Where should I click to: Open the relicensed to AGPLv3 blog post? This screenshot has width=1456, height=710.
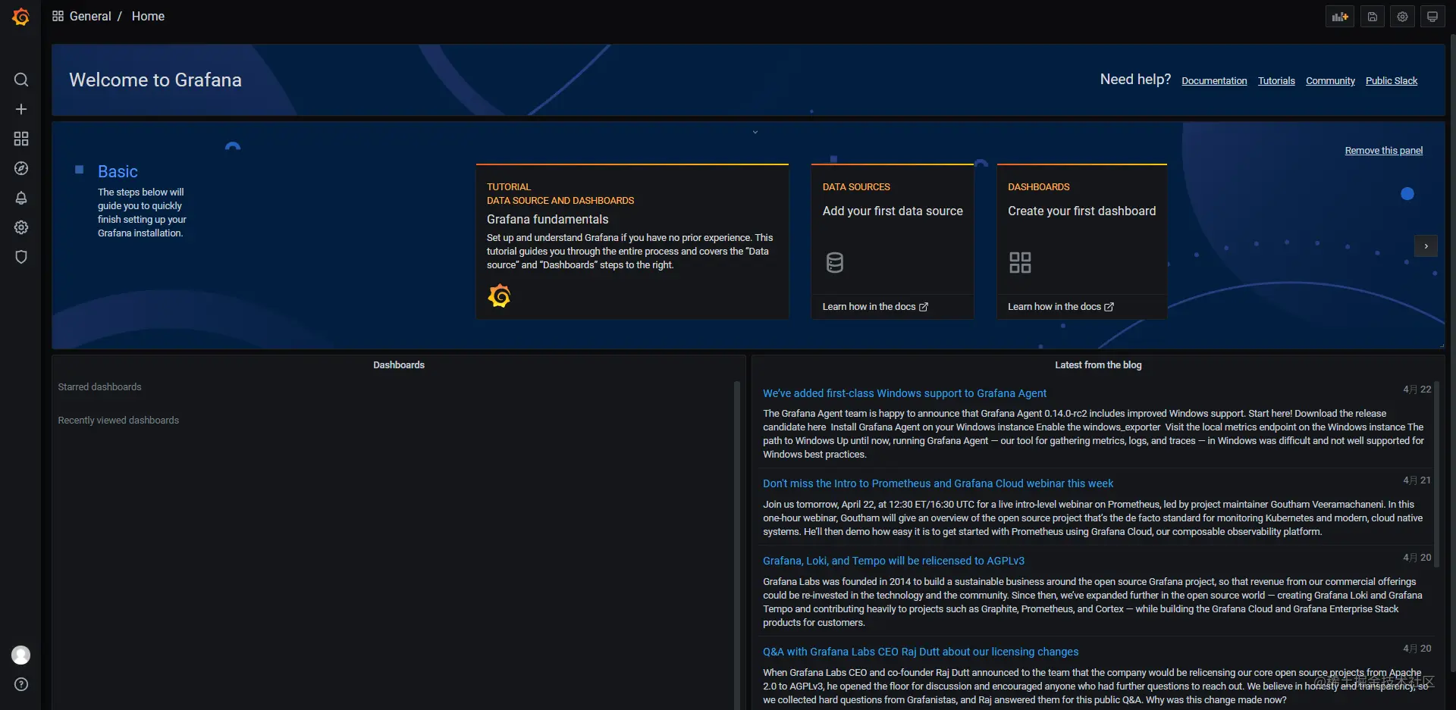(x=893, y=561)
